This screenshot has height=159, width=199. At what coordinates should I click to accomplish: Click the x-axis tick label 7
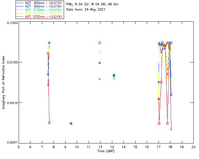42,147
